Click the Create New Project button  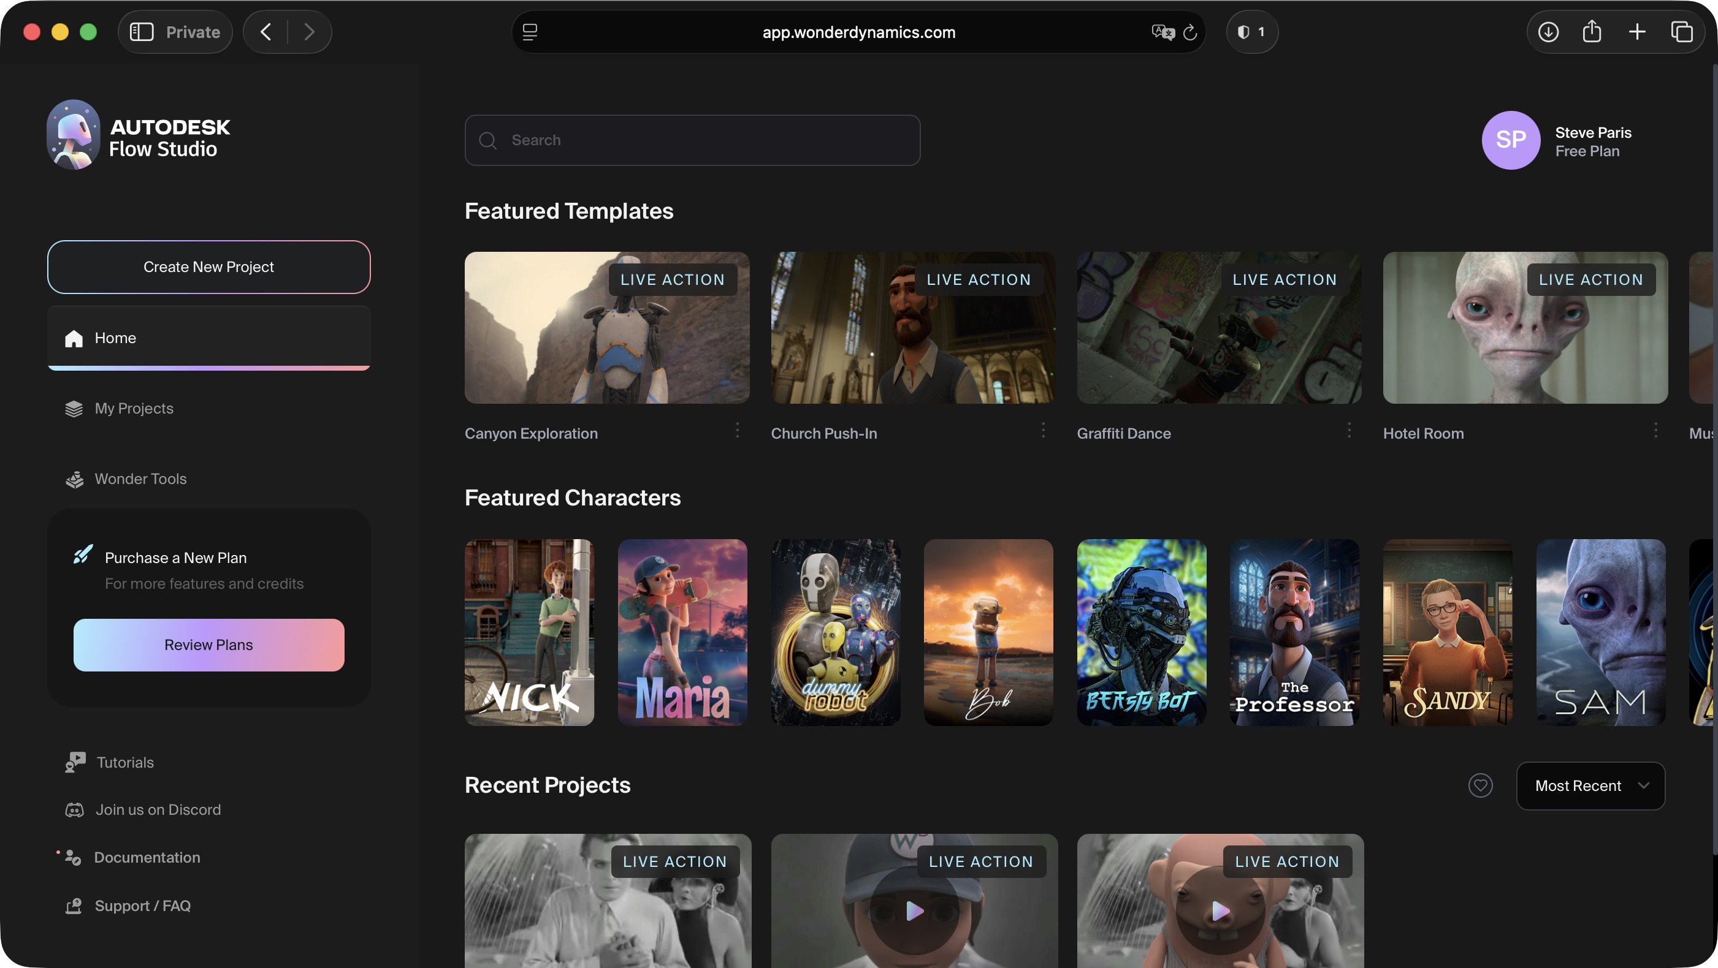click(x=208, y=267)
